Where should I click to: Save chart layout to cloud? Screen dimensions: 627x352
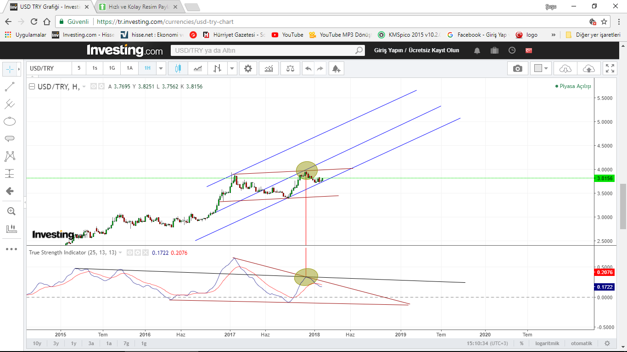click(588, 68)
